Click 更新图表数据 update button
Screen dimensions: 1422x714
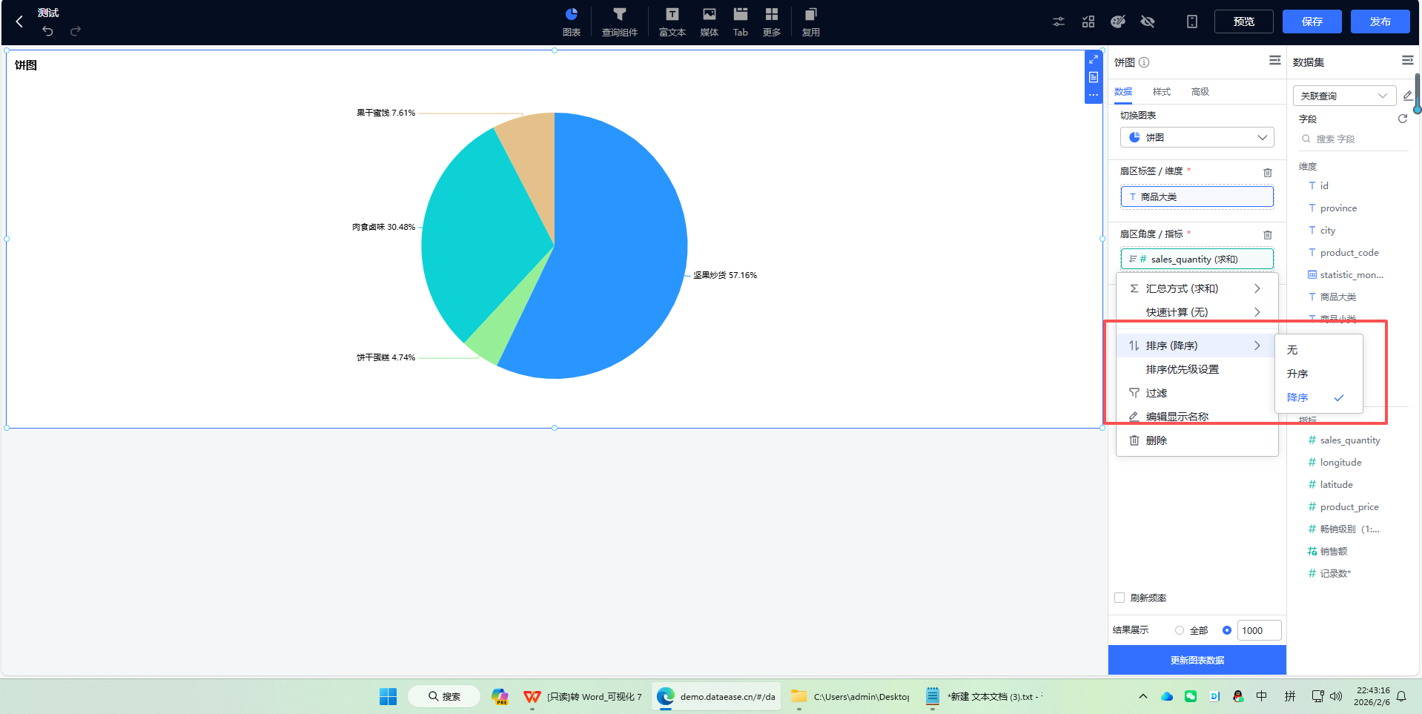point(1197,660)
